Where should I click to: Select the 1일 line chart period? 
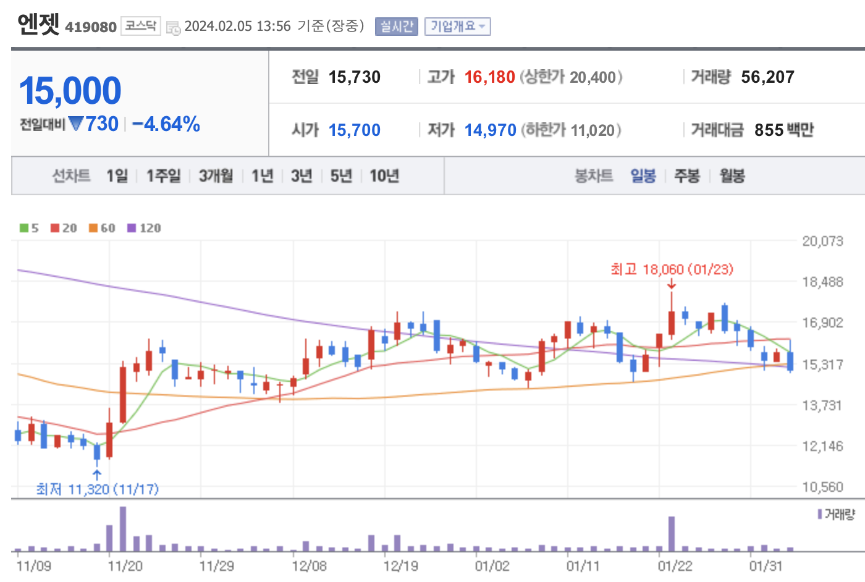pos(117,176)
